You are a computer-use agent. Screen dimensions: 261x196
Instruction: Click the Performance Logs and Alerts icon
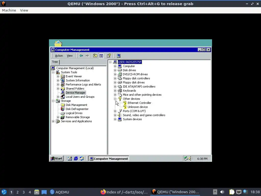(63, 84)
